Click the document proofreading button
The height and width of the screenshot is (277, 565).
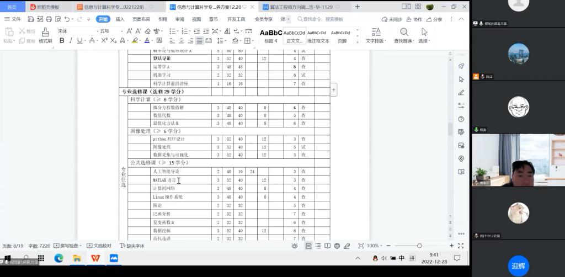click(99, 246)
